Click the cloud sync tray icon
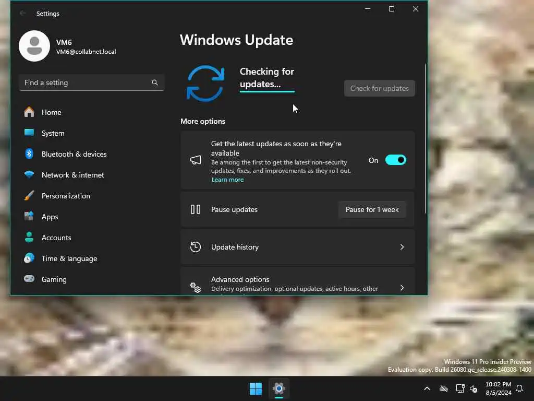Screen dimensions: 534x401 [x=443, y=388]
